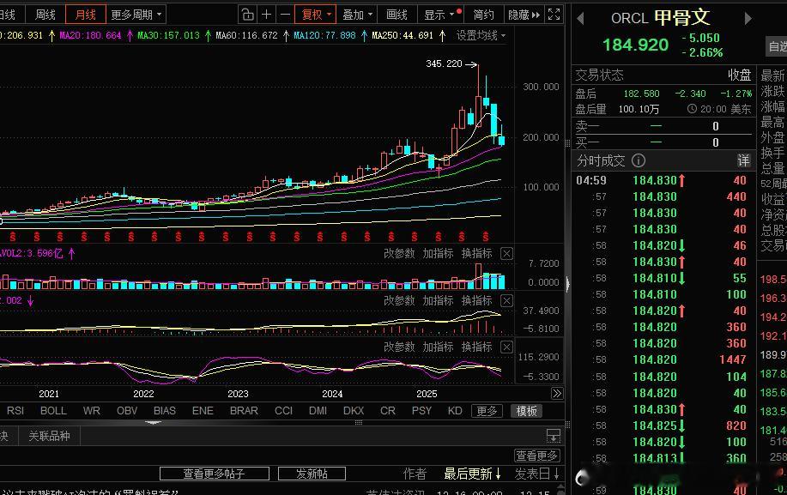Click 查看更多 button
Image resolution: width=787 pixels, height=495 pixels.
(536, 456)
